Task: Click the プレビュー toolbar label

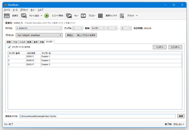Action: pos(92,16)
